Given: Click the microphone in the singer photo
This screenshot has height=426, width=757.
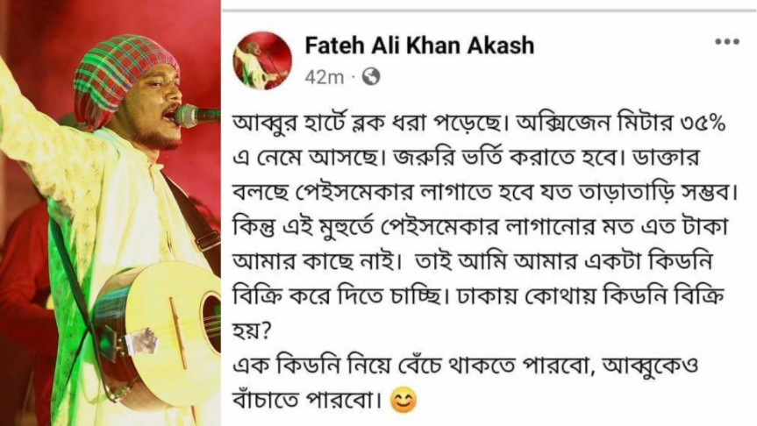Looking at the screenshot, I should pos(196,117).
